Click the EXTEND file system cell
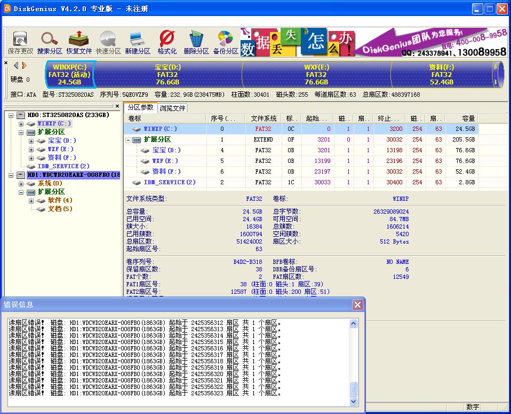The height and width of the screenshot is (414, 511). click(x=264, y=139)
